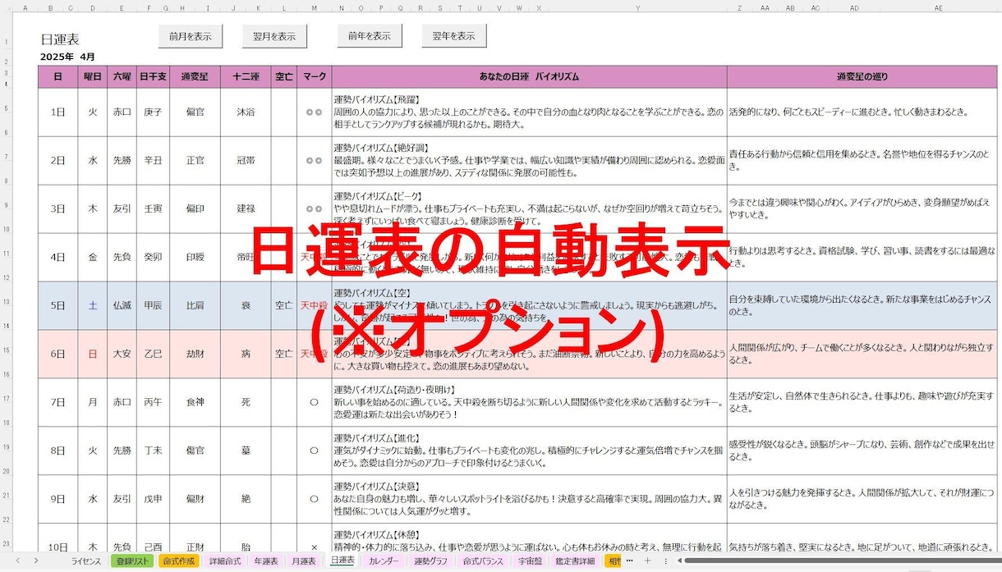Screen dimensions: 1002x572
Task: Click the 六曜 column header cell
Action: 122,77
